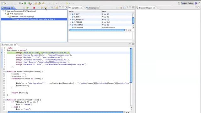Viewport: 201px width, 113px height.
Task: Expand the $_SERVER variable row
Action: click(x=70, y=22)
